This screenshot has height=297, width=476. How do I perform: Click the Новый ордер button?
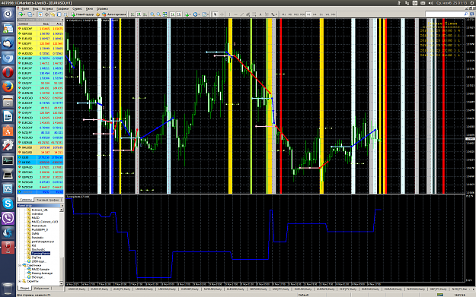click(82, 14)
